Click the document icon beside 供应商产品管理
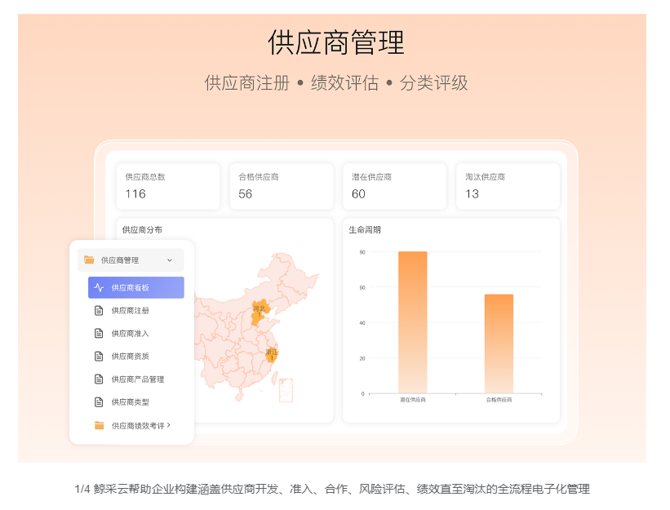 point(99,379)
